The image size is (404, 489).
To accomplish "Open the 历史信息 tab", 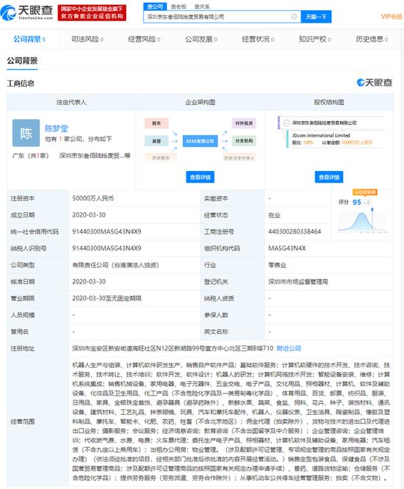I will pyautogui.click(x=372, y=40).
